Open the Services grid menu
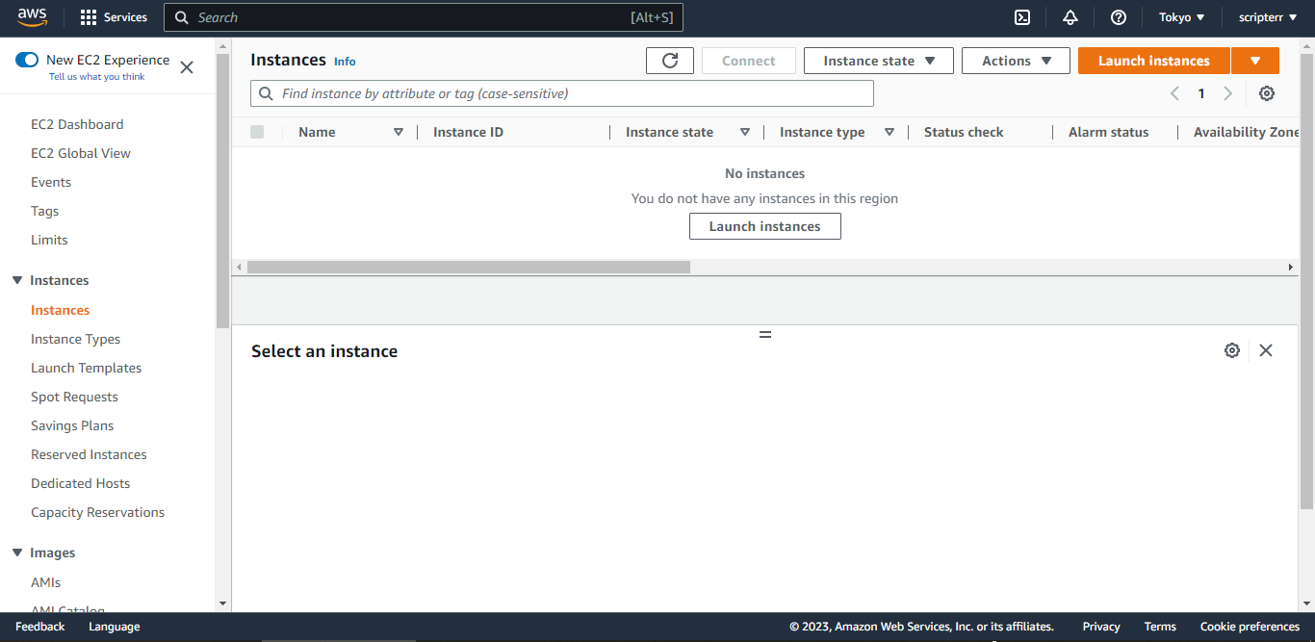This screenshot has height=642, width=1315. click(114, 17)
